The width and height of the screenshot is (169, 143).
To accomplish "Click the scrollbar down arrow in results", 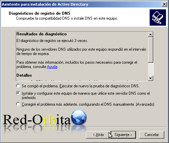I will 150,78.
